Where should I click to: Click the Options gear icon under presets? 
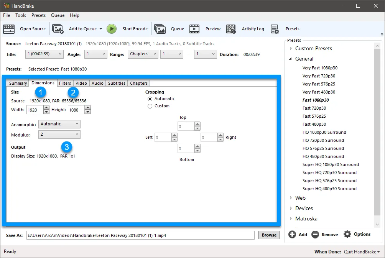(347, 234)
